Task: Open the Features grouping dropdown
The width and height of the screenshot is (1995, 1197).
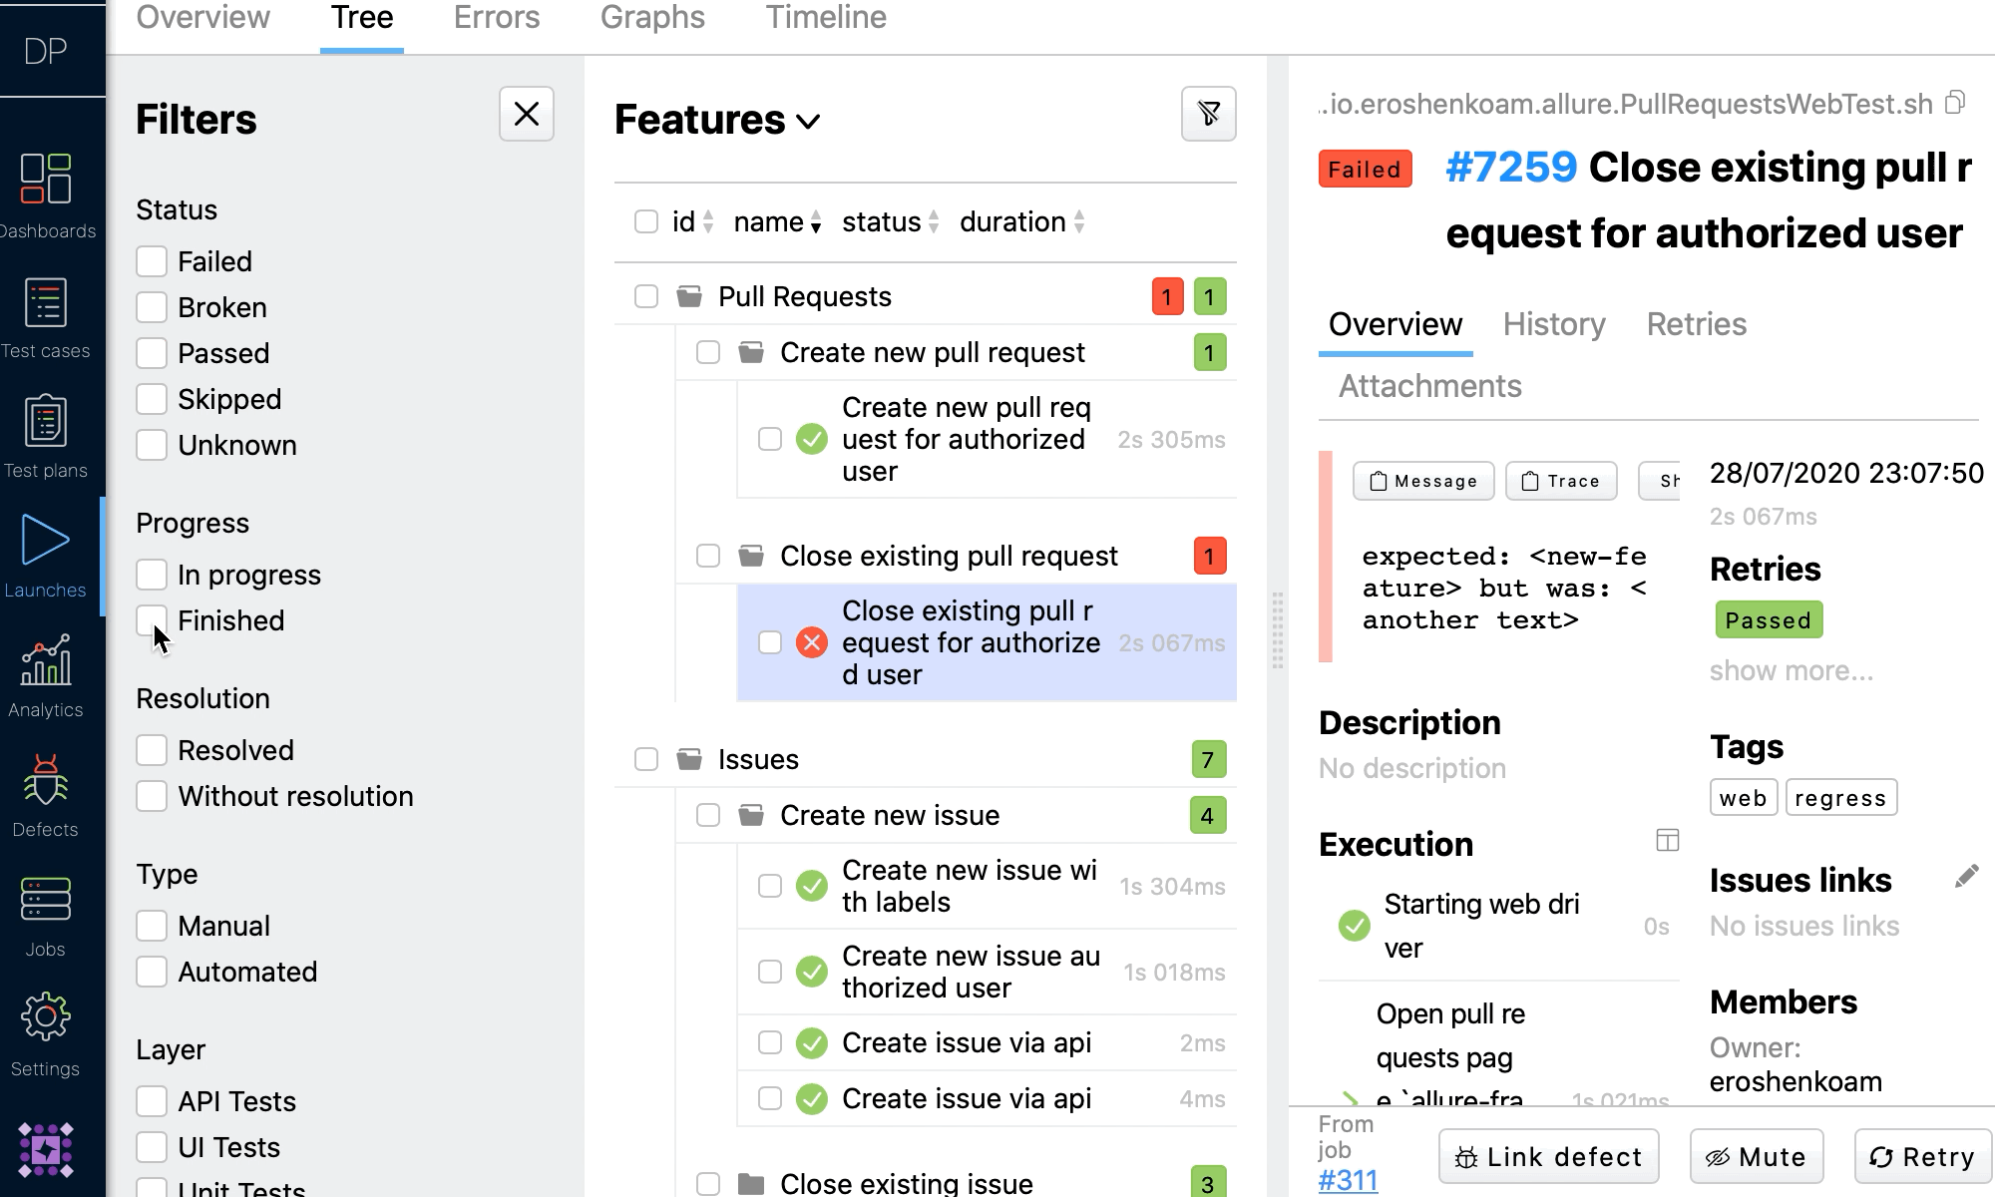Action: pos(717,120)
